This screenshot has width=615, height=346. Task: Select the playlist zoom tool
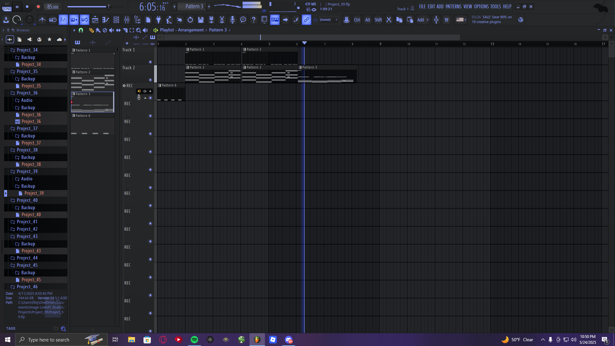[138, 30]
